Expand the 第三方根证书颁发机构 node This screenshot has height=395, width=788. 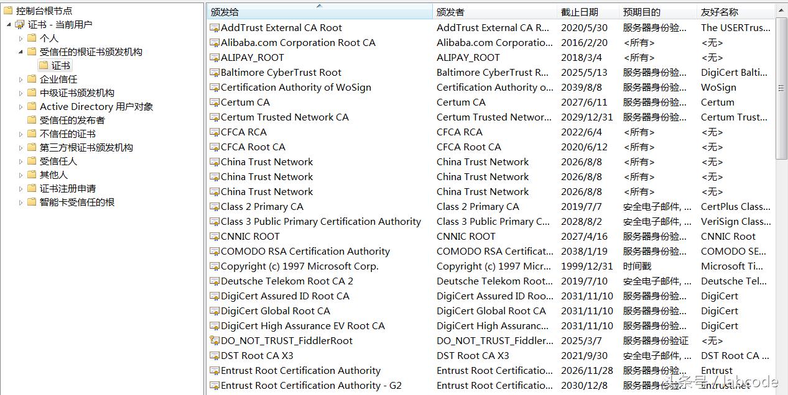tap(21, 148)
